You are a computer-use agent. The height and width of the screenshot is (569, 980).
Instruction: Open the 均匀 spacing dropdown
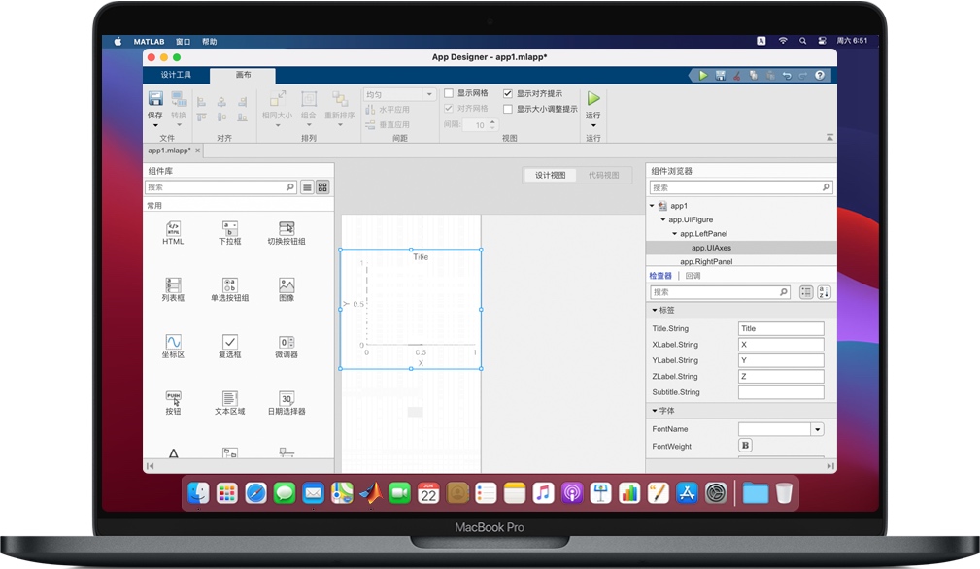pyautogui.click(x=427, y=93)
